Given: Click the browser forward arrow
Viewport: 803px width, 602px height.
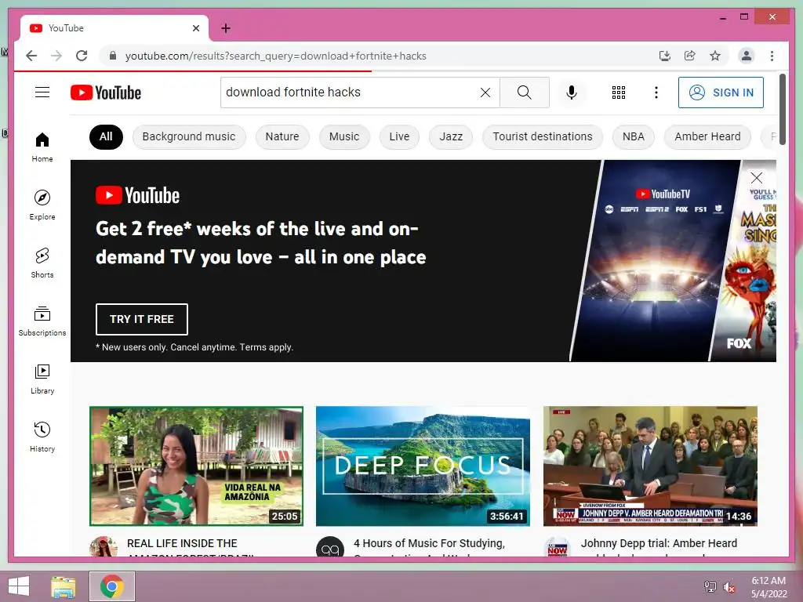Looking at the screenshot, I should (x=56, y=56).
